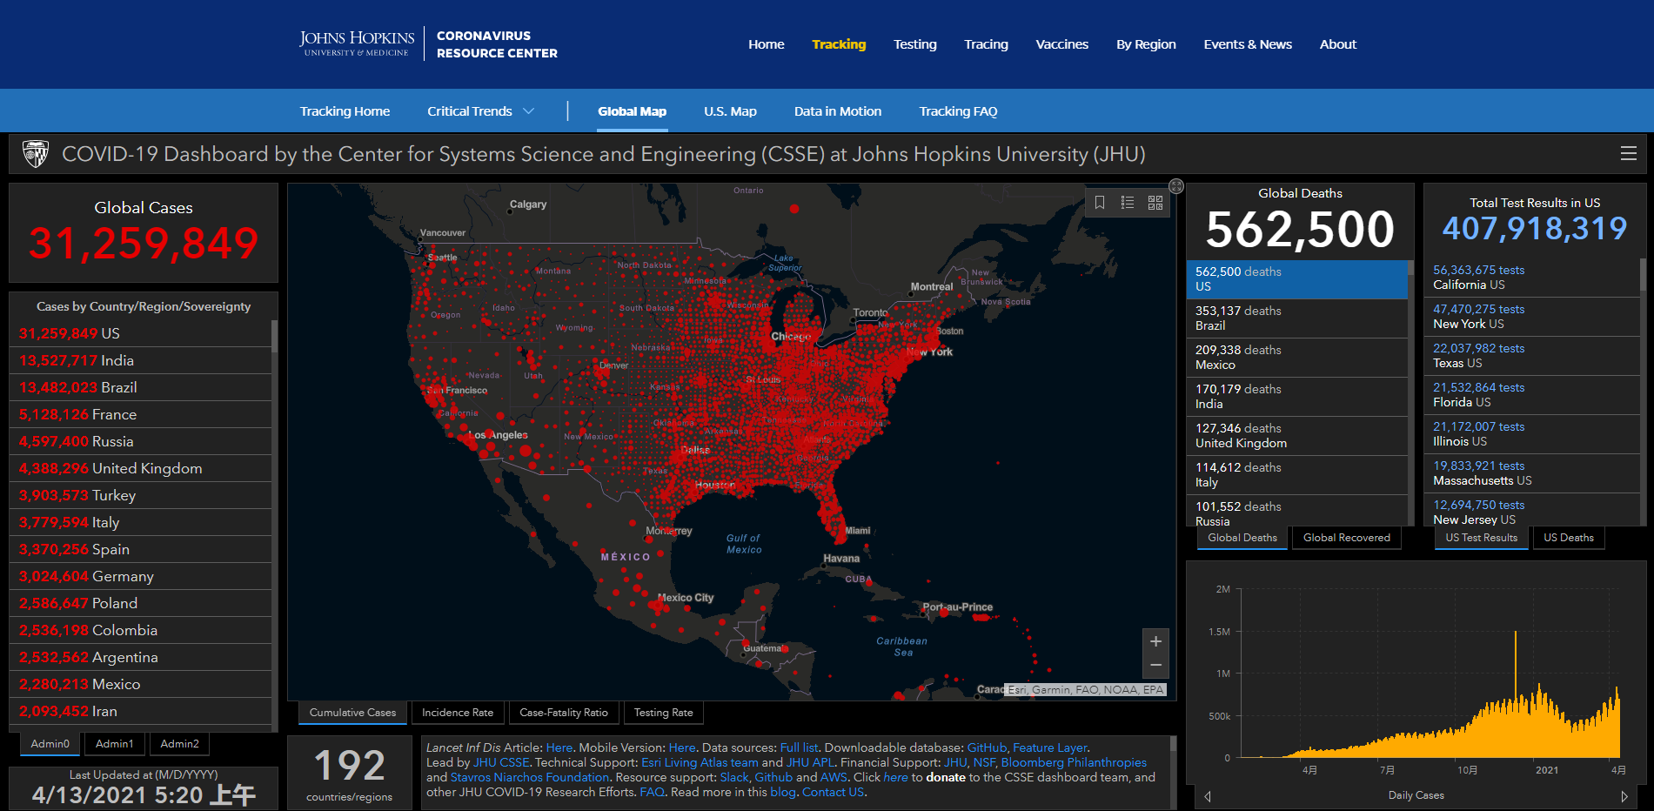Open the 'Full list' data sources link
The width and height of the screenshot is (1654, 811).
click(x=799, y=747)
